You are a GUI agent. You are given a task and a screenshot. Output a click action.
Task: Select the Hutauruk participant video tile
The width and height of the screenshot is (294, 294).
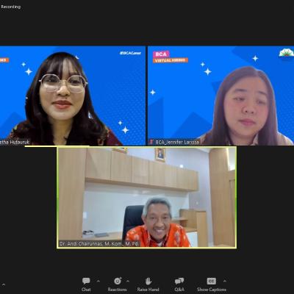pos(73,96)
